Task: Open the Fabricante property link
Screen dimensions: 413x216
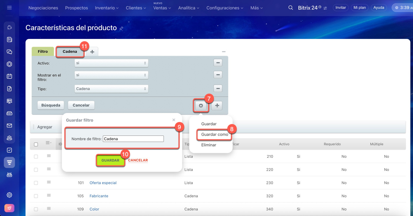Action: [99, 196]
